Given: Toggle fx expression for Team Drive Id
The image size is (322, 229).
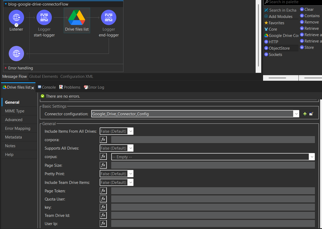Looking at the screenshot, I should (103, 215).
